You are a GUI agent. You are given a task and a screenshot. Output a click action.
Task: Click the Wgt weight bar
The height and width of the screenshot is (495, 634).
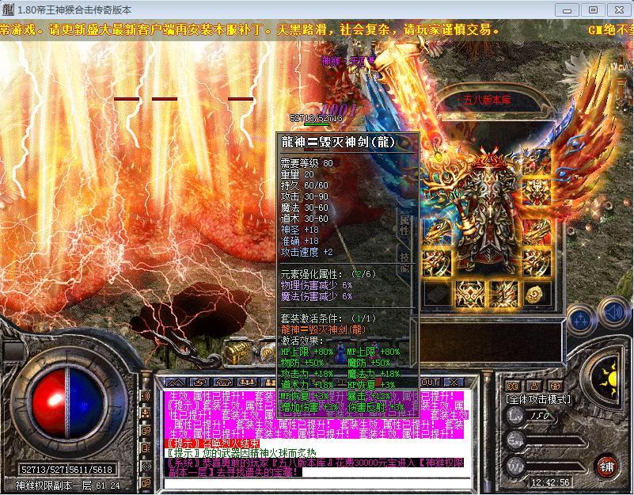coord(556,466)
